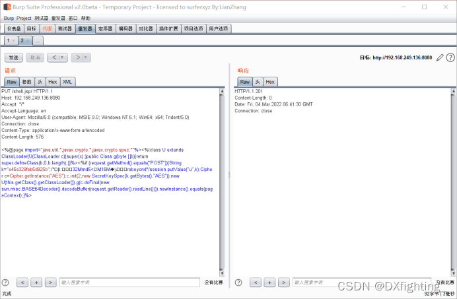Viewport: 457px width, 299px height.
Task: Click response search previous < button
Action: (x=256, y=282)
